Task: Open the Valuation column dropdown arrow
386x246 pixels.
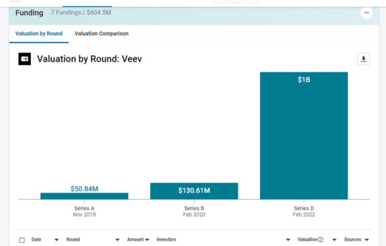Action: pyautogui.click(x=334, y=240)
